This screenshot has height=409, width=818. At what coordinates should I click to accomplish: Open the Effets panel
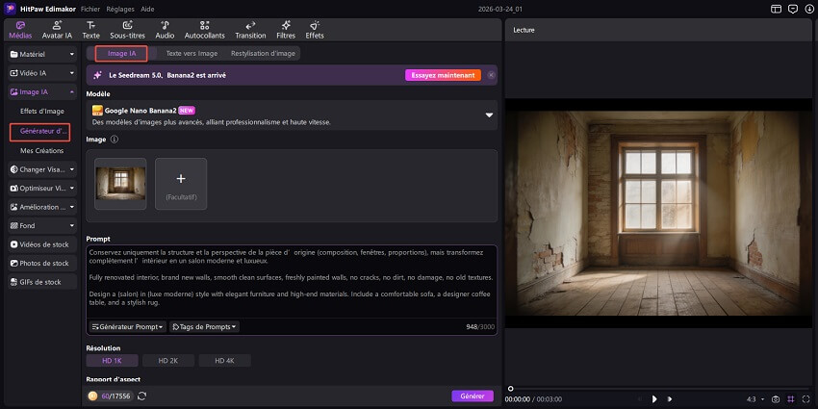(x=315, y=29)
